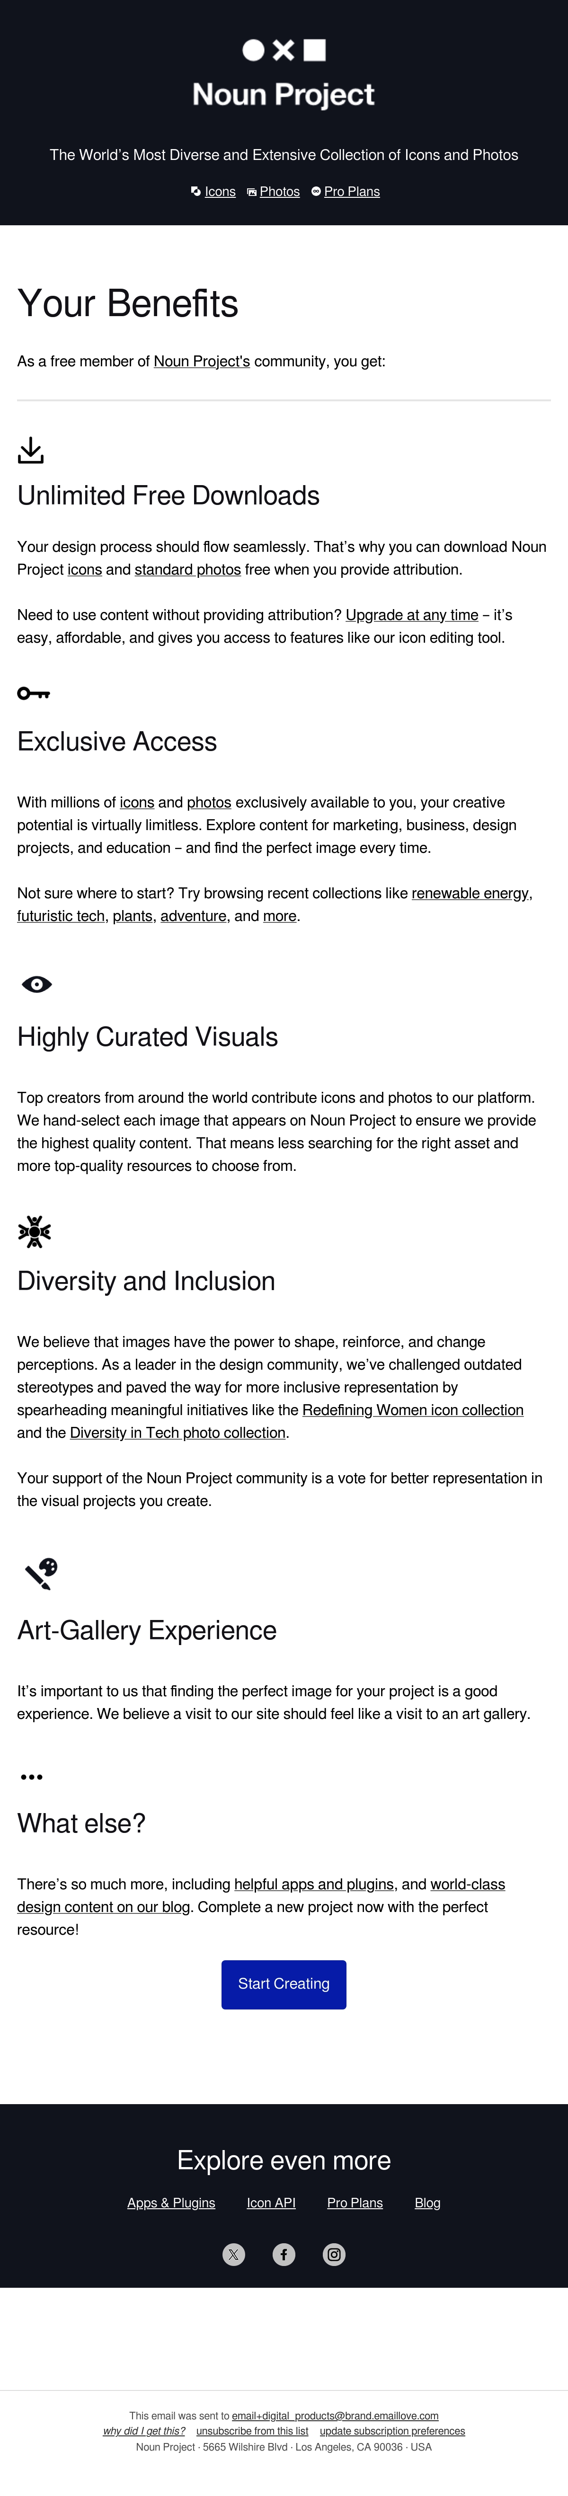This screenshot has width=568, height=2496.
Task: Go to Pro Plans in the header navigation
Action: pos(352,192)
